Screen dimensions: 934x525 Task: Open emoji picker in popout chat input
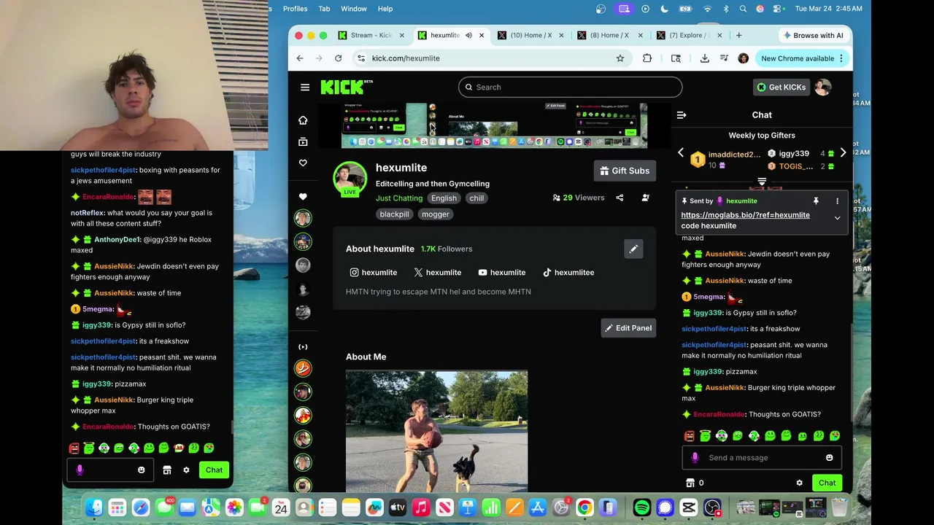pos(142,470)
